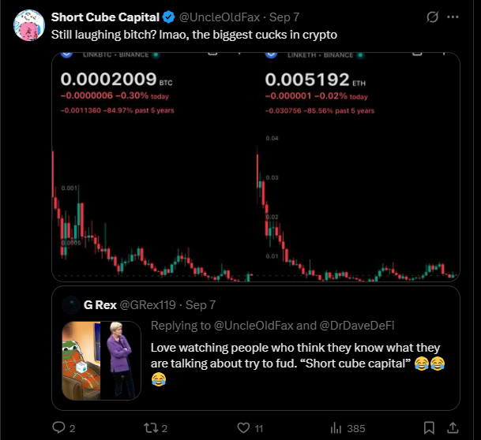Open G Rex quoted tweet text
Image resolution: width=481 pixels, height=440 pixels.
298,364
